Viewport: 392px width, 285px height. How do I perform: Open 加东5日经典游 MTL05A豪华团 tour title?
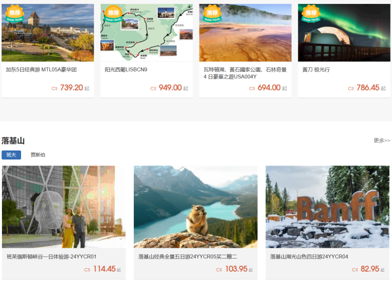click(x=41, y=70)
